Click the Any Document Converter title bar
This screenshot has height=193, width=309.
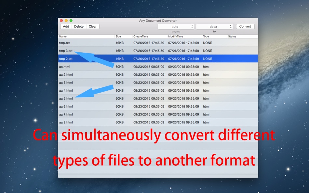(158, 20)
